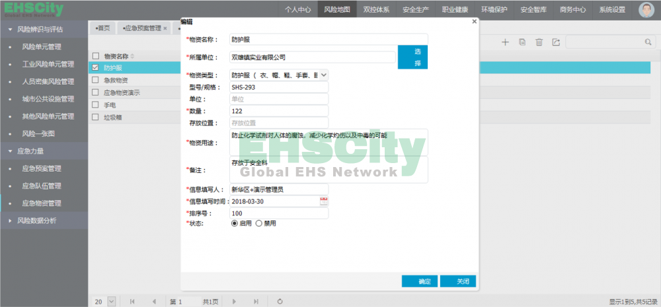Close the 编辑 dialog with the X icon
The image size is (661, 307).
pyautogui.click(x=474, y=22)
